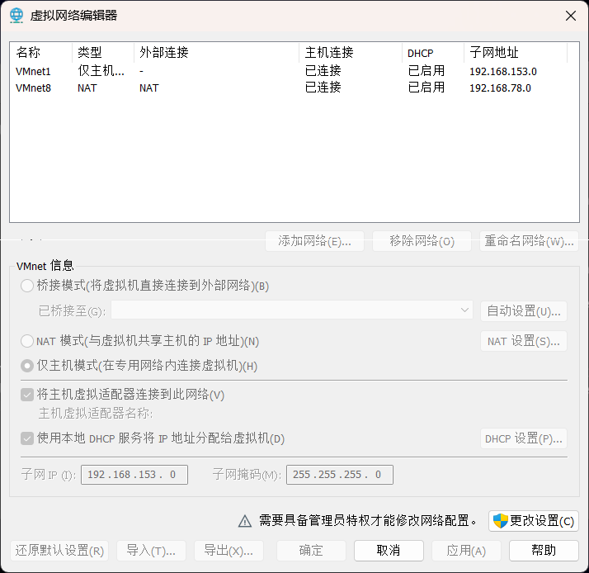Click the shield icon on 更改设置 button
The image size is (589, 573).
pos(501,521)
